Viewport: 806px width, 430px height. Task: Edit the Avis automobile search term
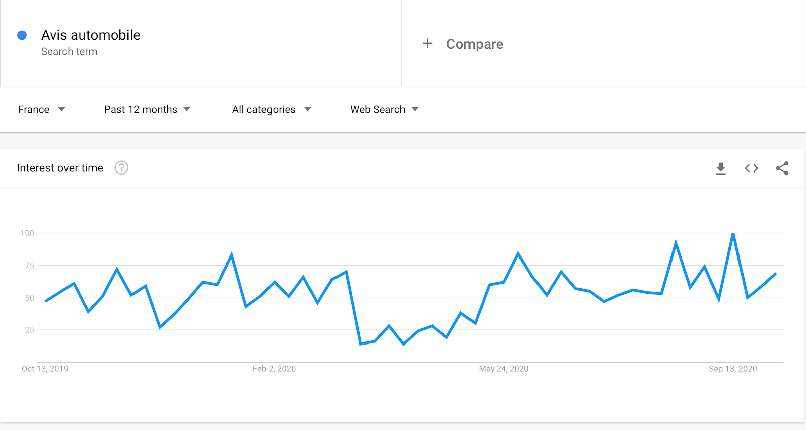[x=91, y=35]
